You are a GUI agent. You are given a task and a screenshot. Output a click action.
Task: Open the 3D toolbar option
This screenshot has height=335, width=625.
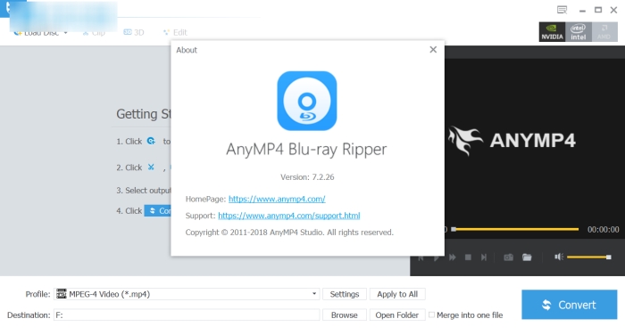pos(134,32)
